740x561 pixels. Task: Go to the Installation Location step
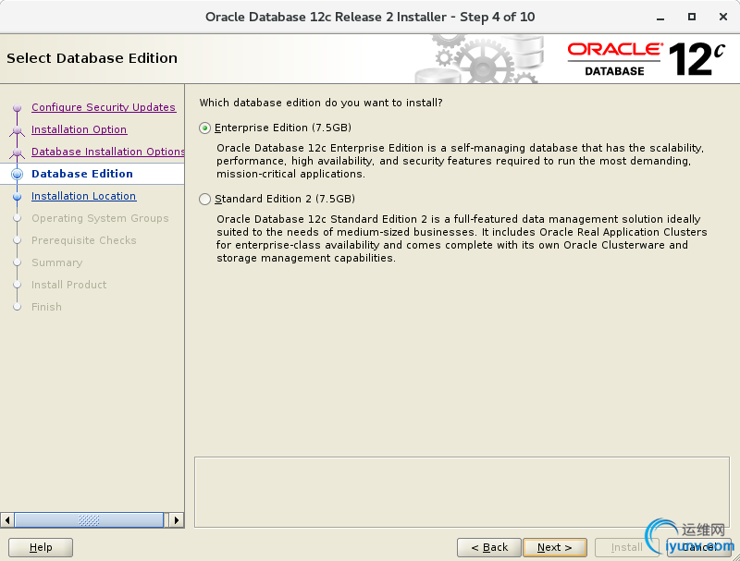pos(83,196)
